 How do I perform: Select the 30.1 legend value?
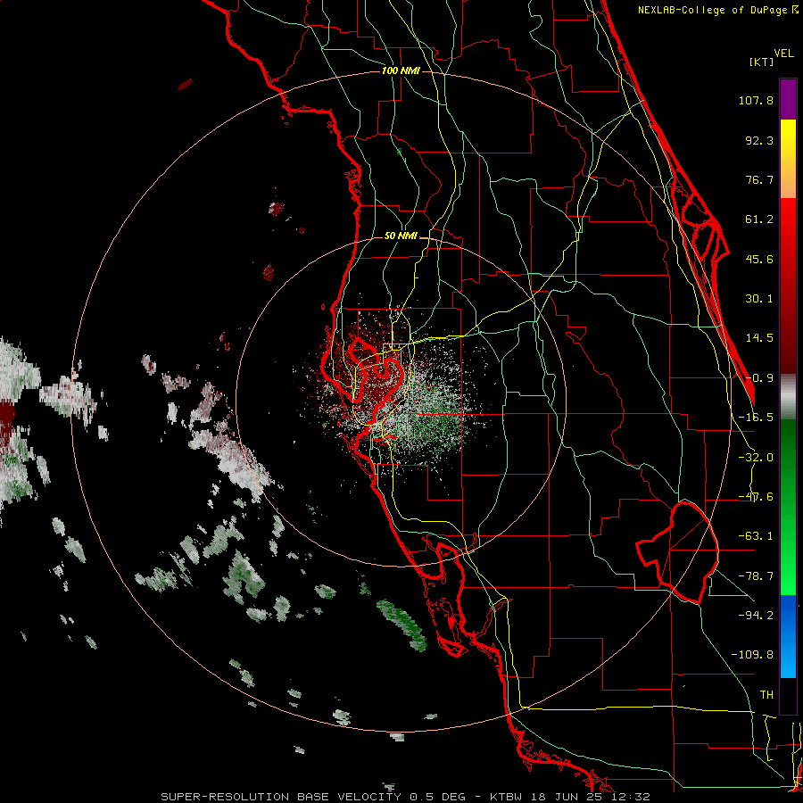759,299
